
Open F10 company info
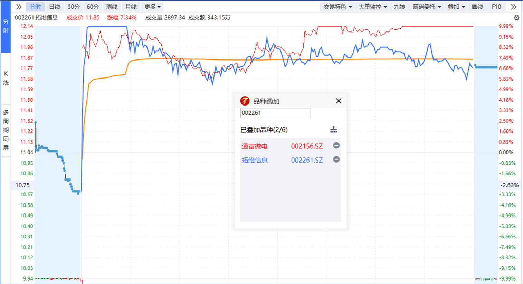pos(496,7)
